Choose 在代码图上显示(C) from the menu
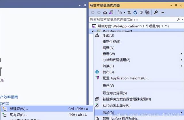This screenshot has height=120, width=184. [139, 105]
